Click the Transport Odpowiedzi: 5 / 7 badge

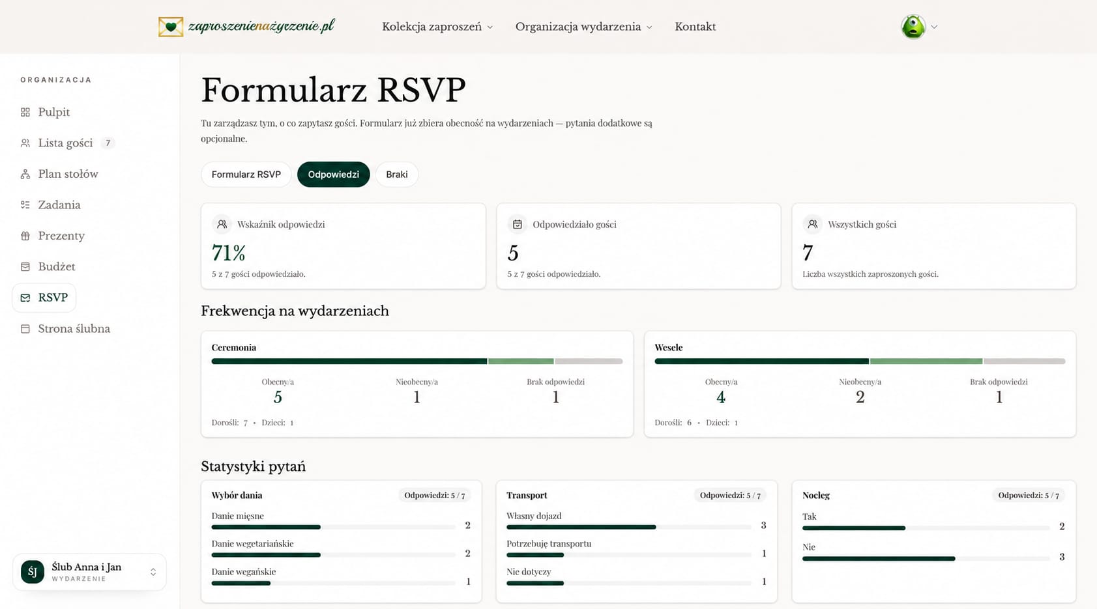point(730,496)
